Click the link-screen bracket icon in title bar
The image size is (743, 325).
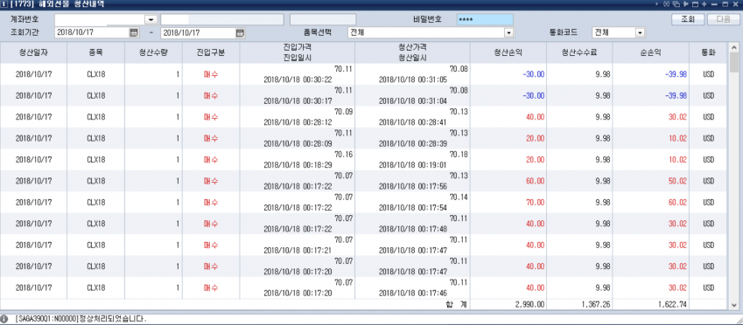pos(666,3)
